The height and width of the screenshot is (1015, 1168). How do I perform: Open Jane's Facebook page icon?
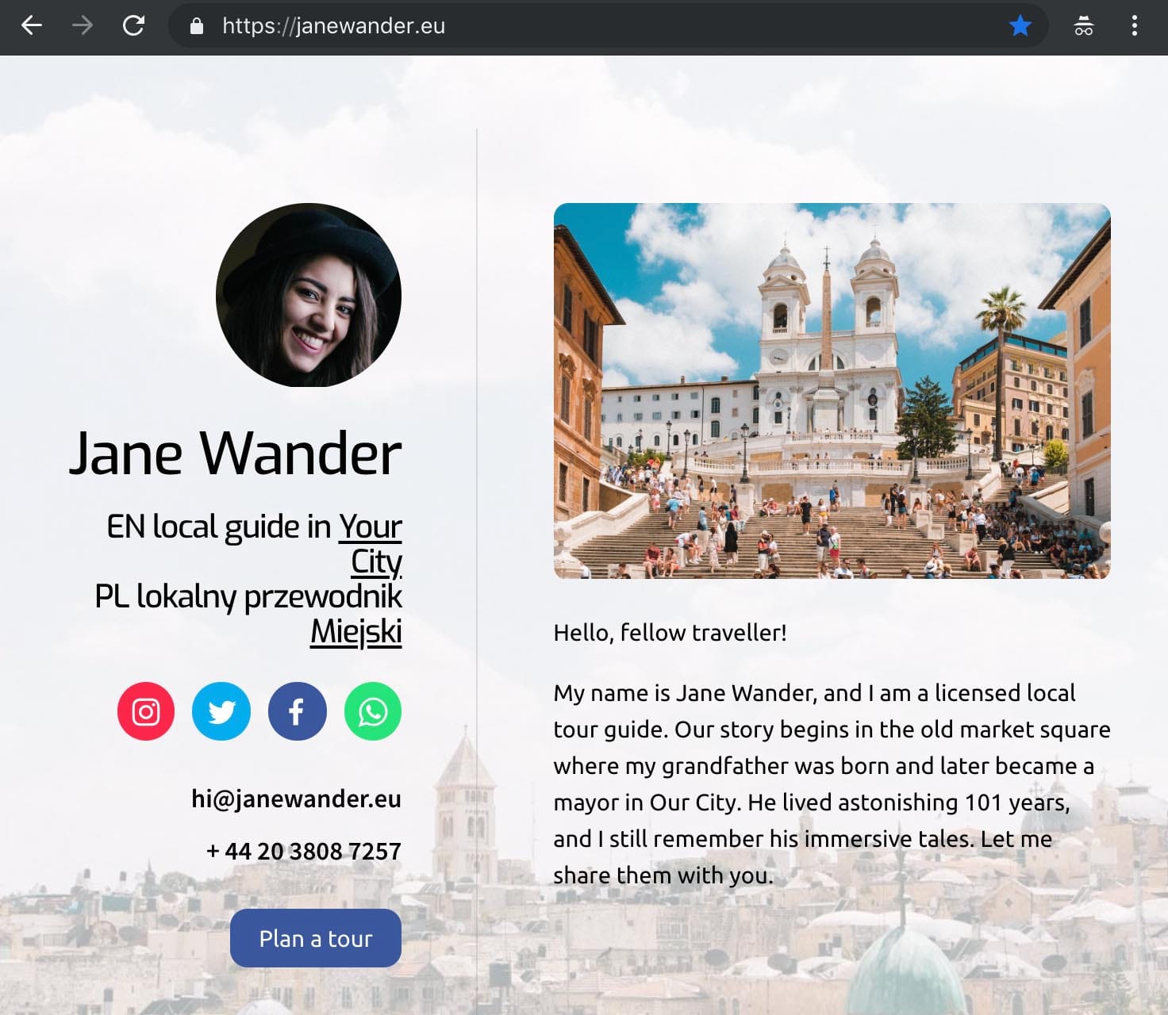tap(297, 711)
